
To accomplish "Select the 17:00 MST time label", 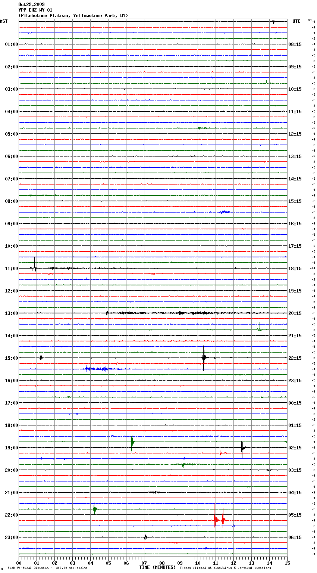I will (12, 403).
